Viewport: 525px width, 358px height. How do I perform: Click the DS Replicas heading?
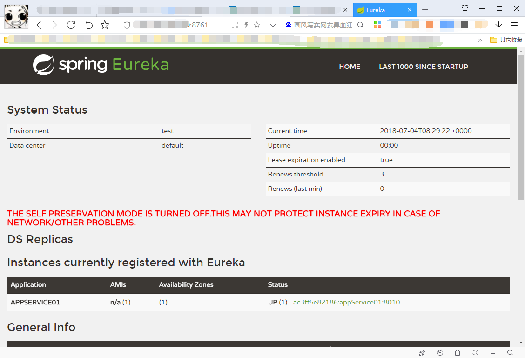click(40, 239)
